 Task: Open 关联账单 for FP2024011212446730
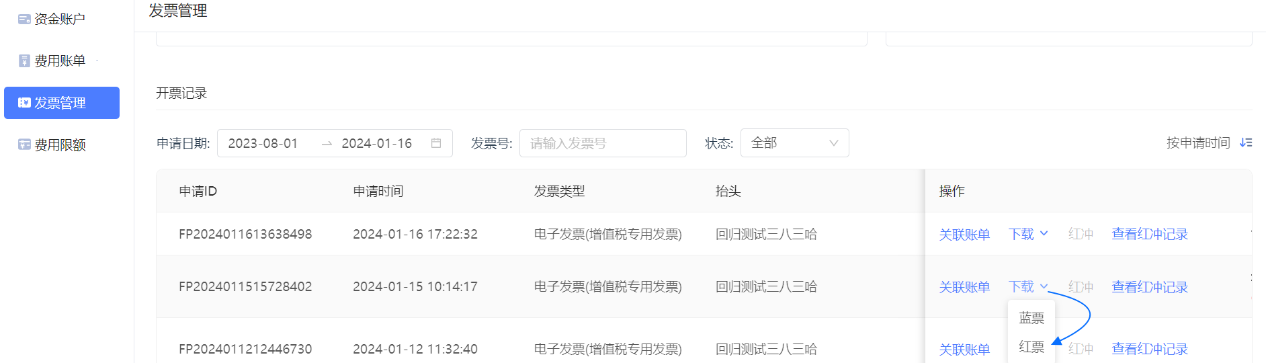coord(964,350)
